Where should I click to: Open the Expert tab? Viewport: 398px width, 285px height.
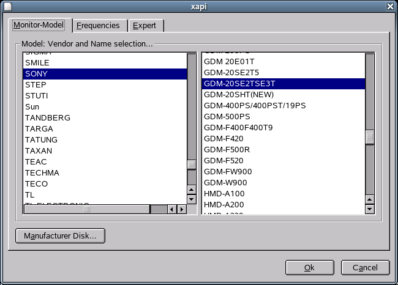(x=146, y=26)
